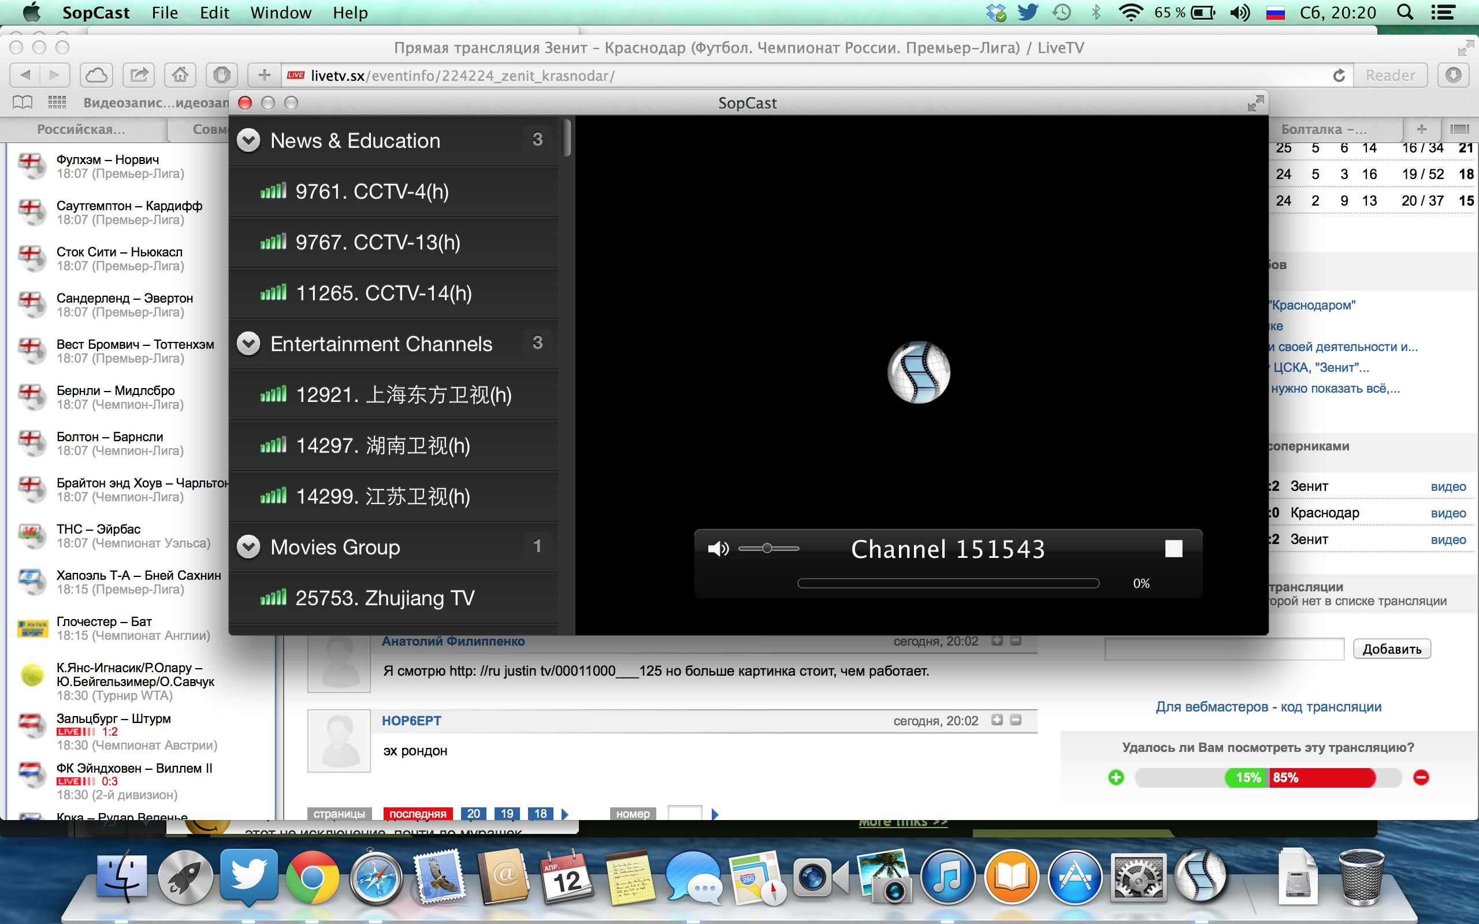Open the Help menu
This screenshot has width=1479, height=924.
pos(350,12)
